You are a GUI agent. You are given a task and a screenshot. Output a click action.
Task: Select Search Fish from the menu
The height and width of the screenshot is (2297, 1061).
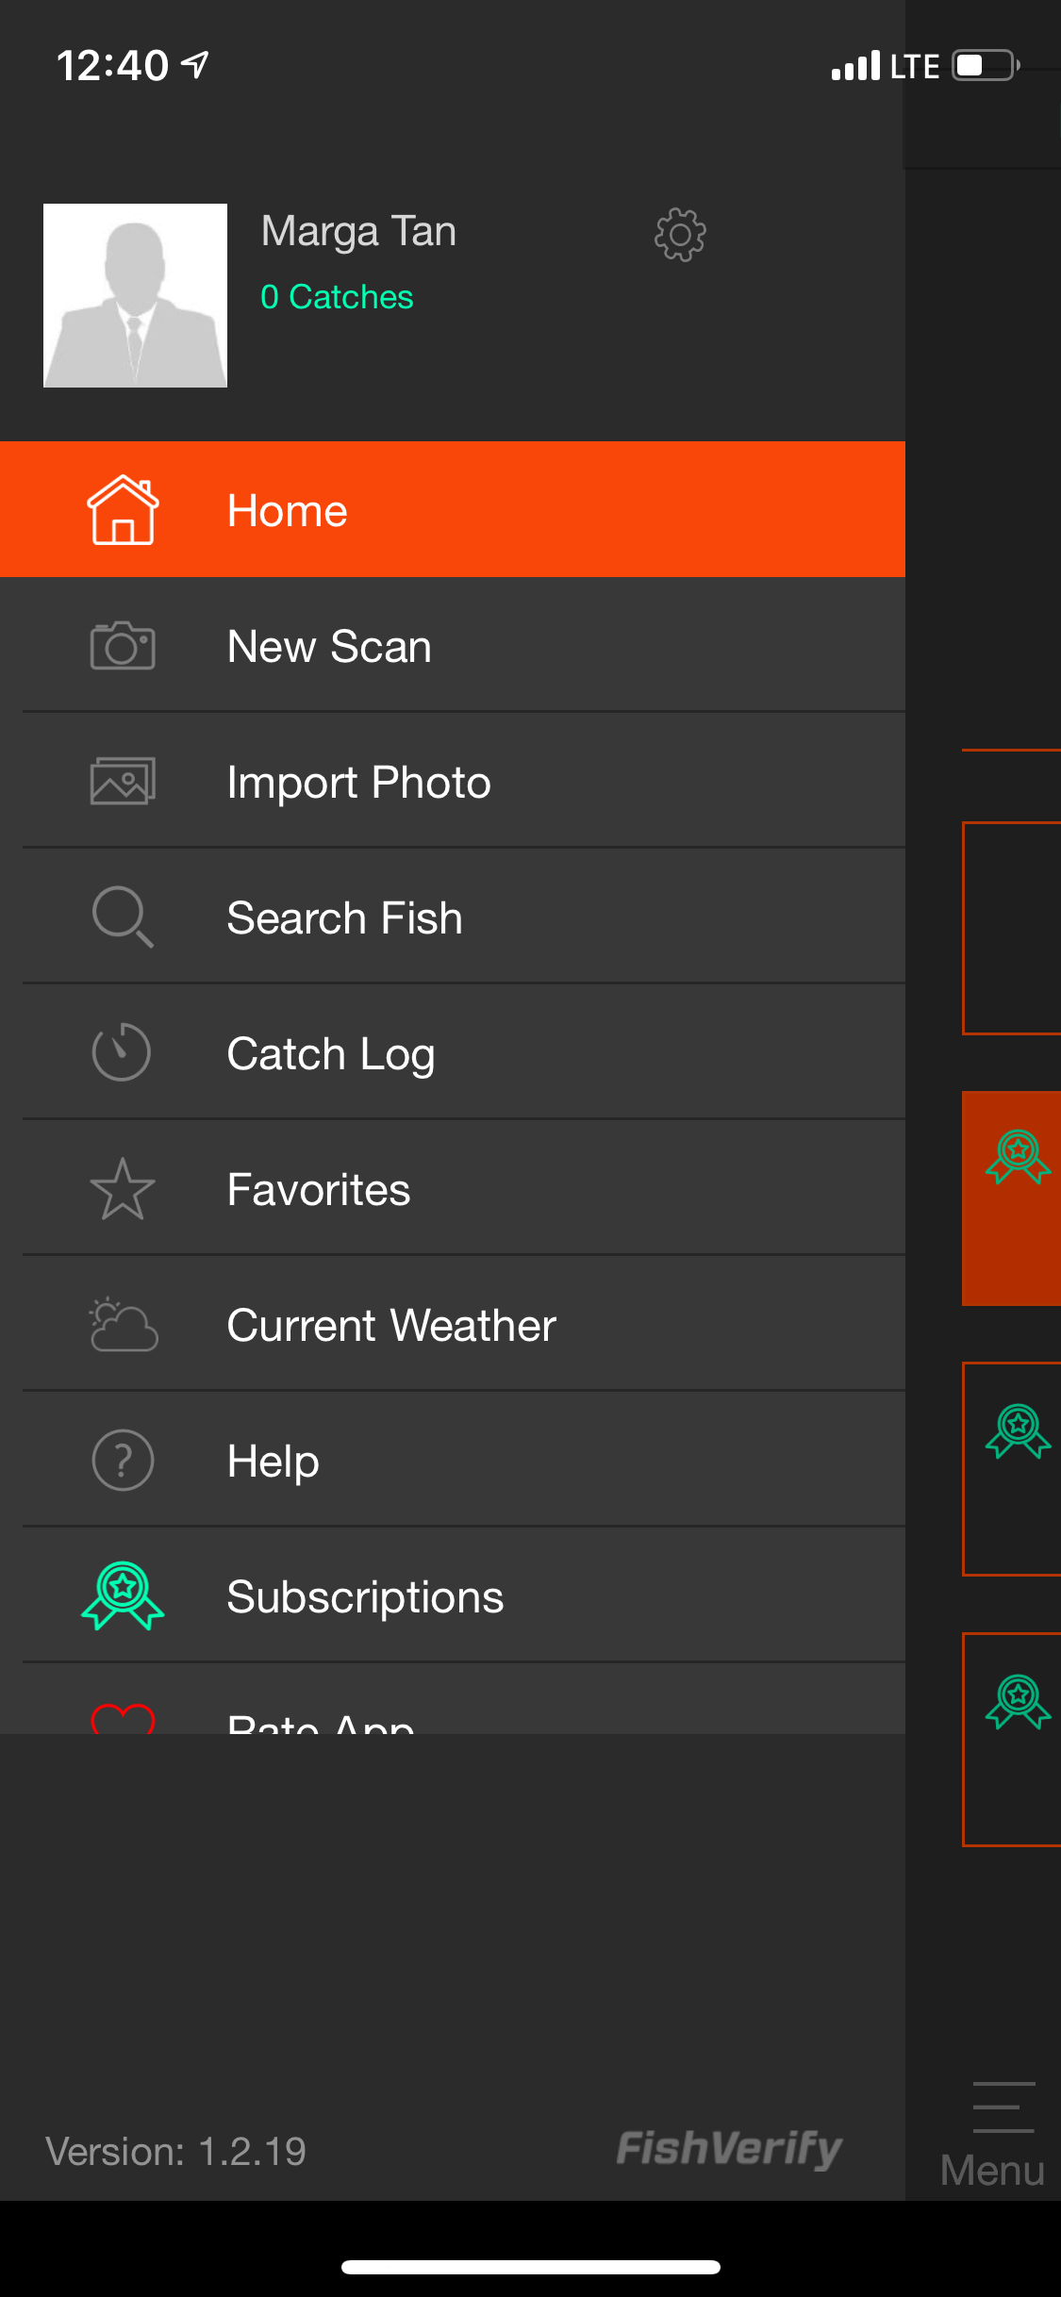pyautogui.click(x=345, y=918)
